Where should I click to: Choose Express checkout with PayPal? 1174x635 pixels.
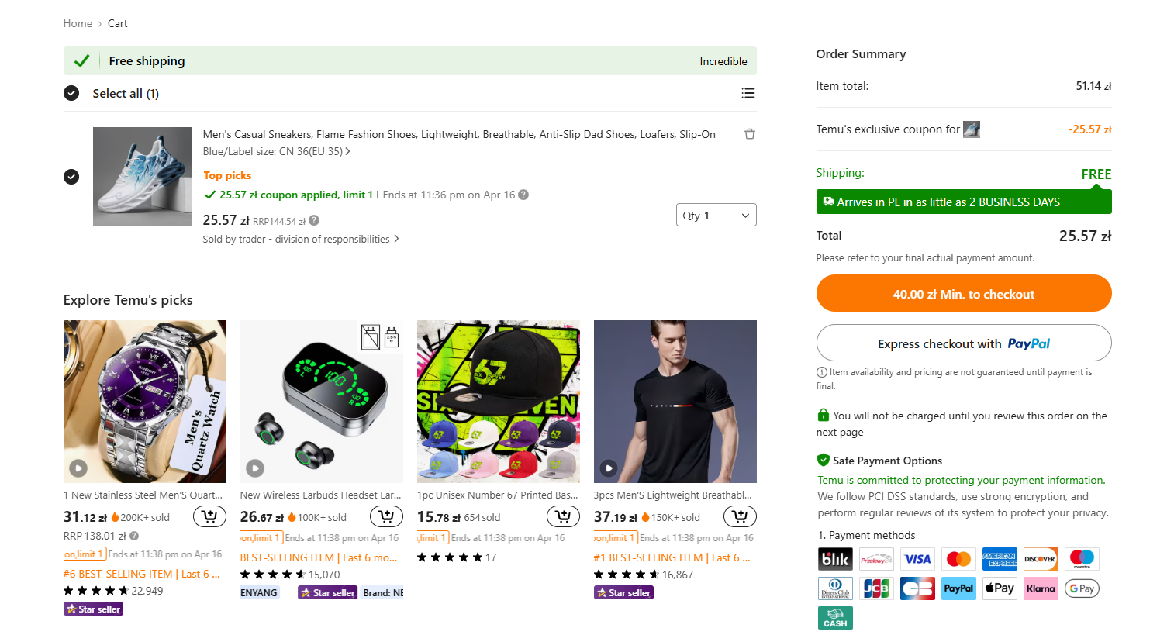point(963,343)
